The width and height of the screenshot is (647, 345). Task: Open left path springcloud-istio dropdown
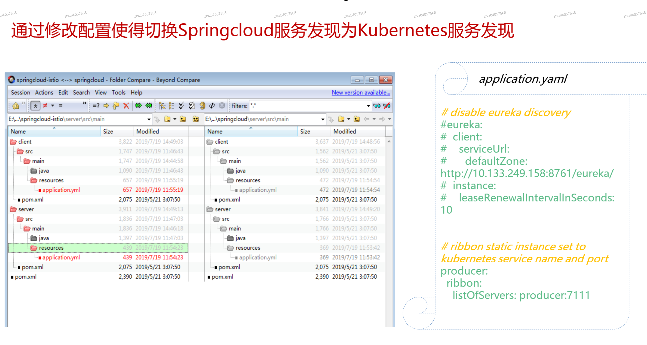tap(149, 119)
